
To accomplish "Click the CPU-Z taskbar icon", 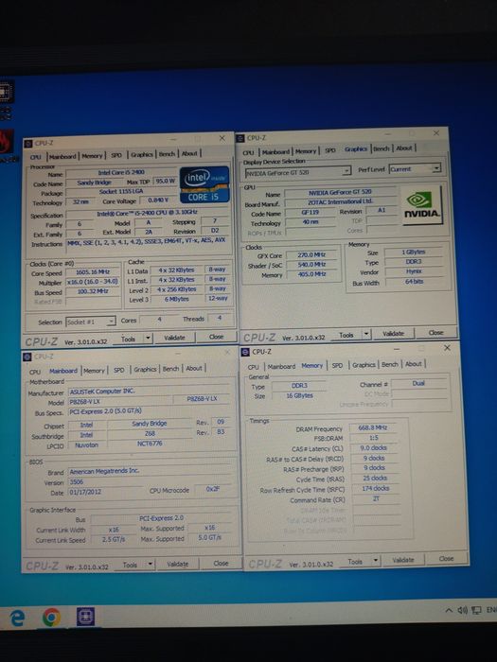I will coord(85,617).
